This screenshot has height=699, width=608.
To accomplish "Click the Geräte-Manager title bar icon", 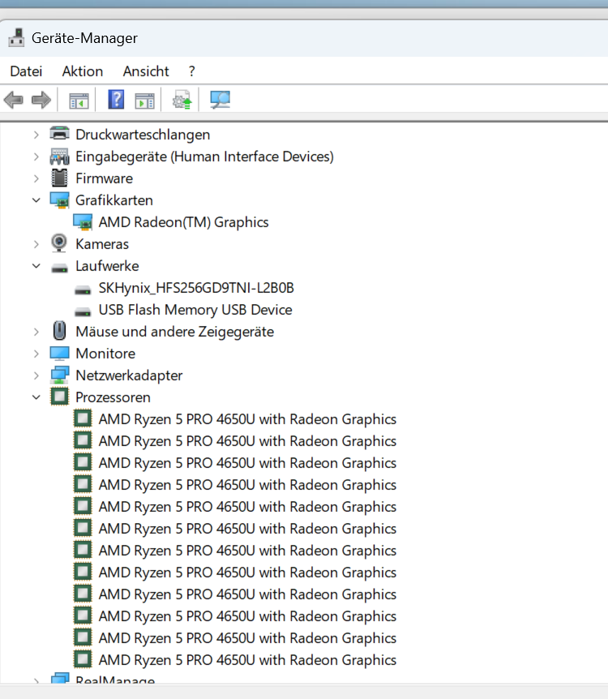I will click(16, 38).
